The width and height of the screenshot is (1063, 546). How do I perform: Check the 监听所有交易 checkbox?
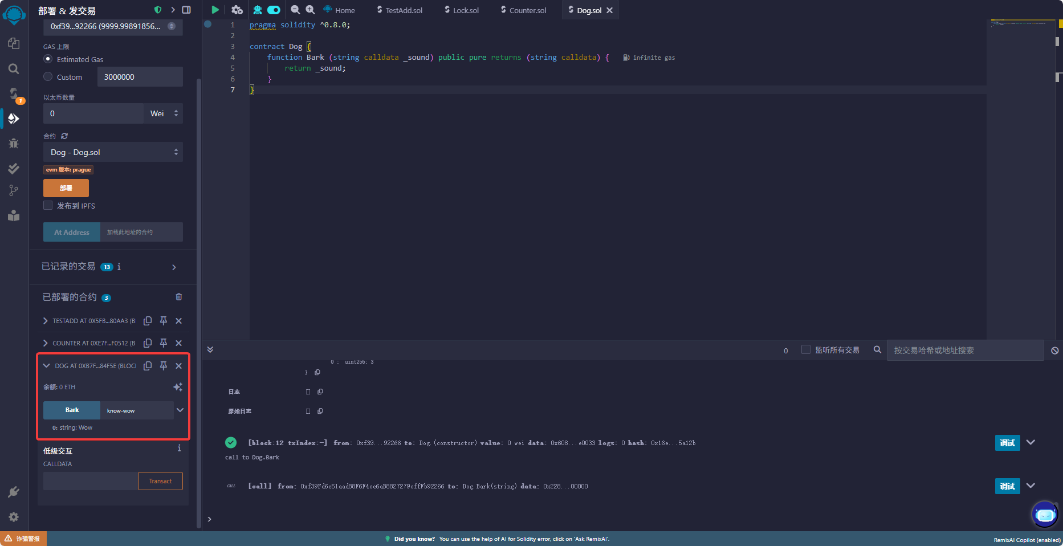coord(806,350)
